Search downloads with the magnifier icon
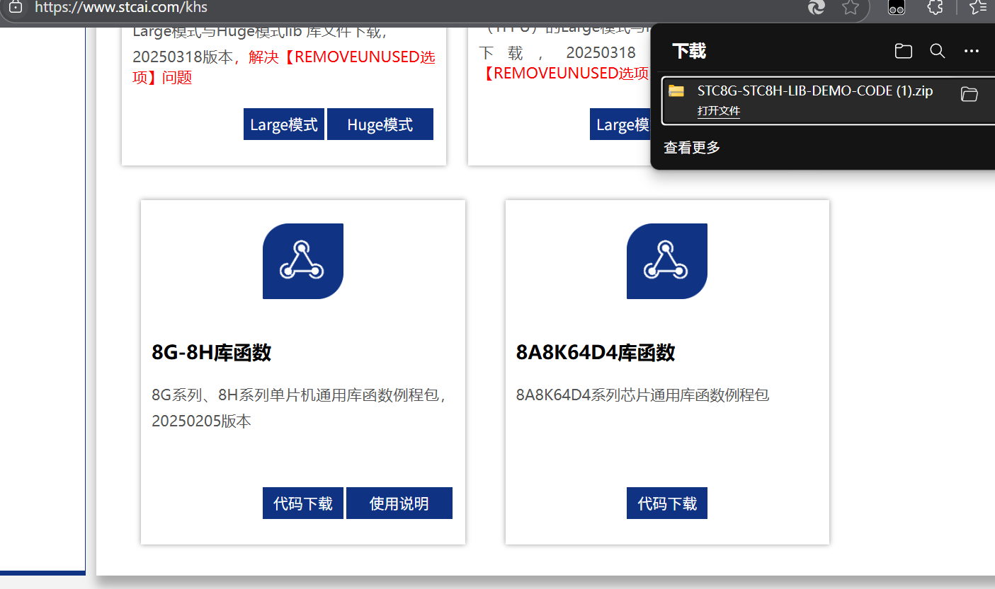 pos(937,51)
